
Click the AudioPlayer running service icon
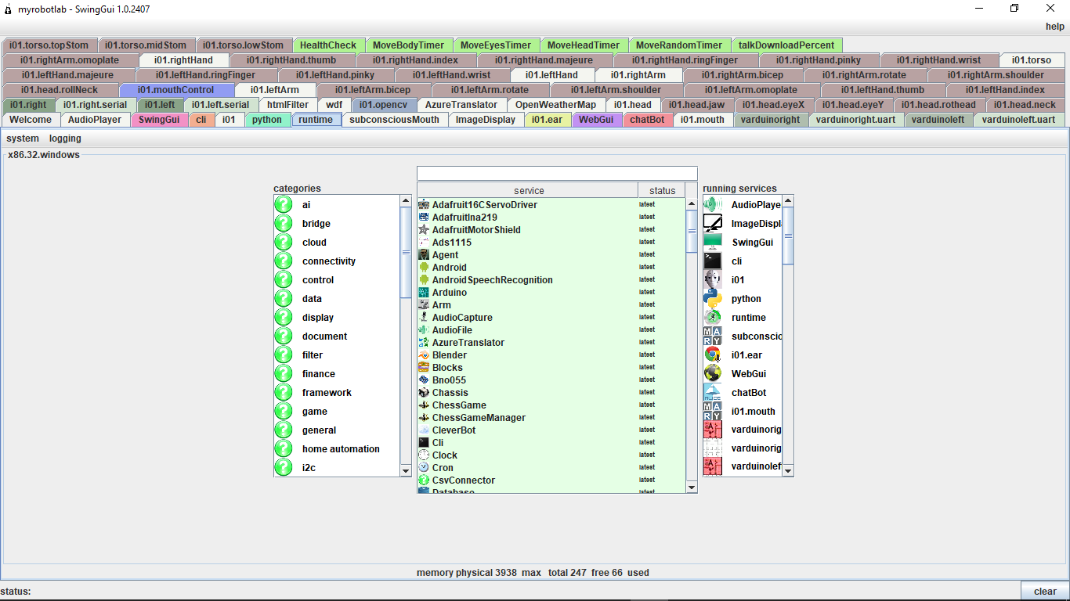click(x=712, y=205)
